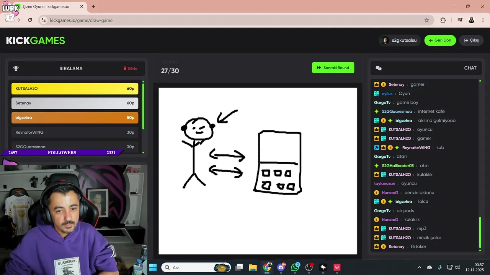Click ReynaforWING name in chat
The height and width of the screenshot is (275, 490).
416,147
